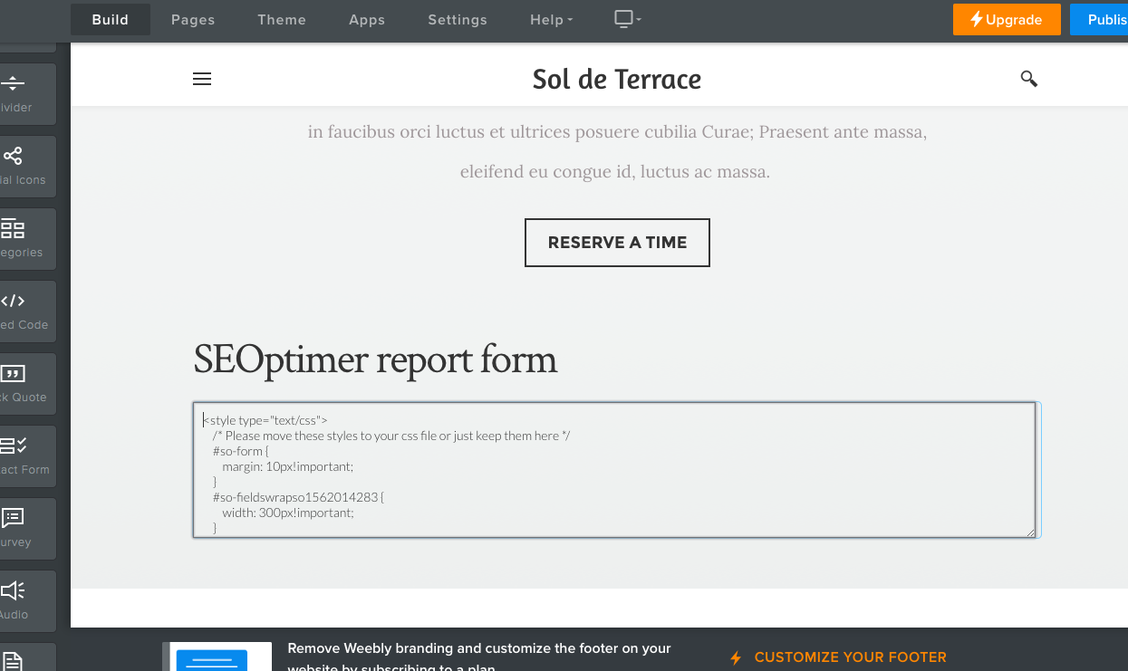The height and width of the screenshot is (671, 1128).
Task: Select the Block Quote element
Action: tap(14, 374)
